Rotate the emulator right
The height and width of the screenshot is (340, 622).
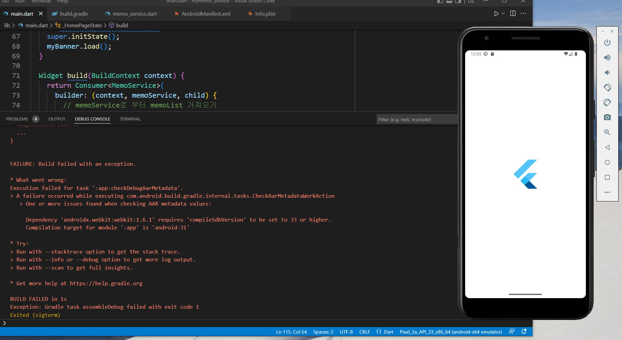607,102
